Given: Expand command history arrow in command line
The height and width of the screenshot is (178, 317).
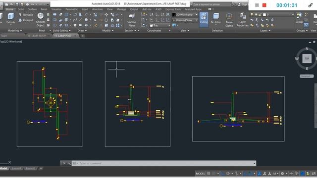Looking at the screenshot, I should click(254, 163).
